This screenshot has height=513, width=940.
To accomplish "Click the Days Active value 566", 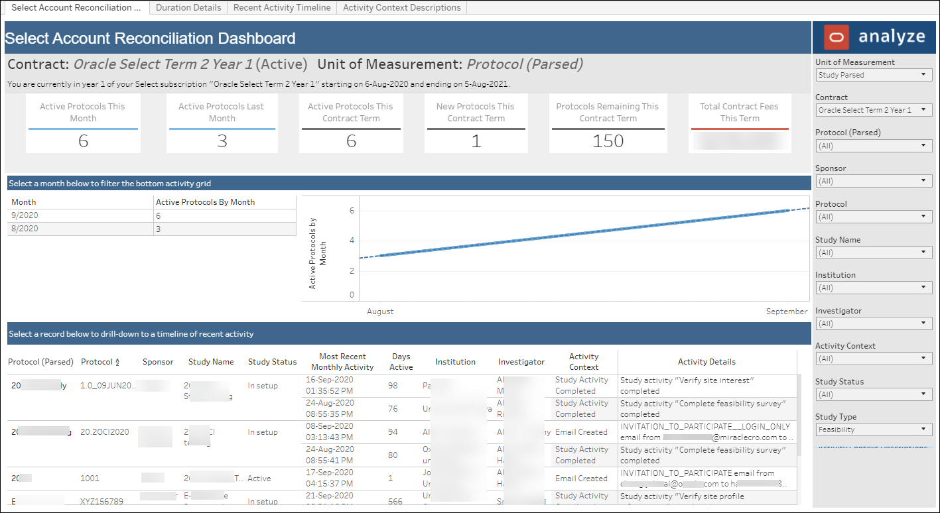I will 395,502.
